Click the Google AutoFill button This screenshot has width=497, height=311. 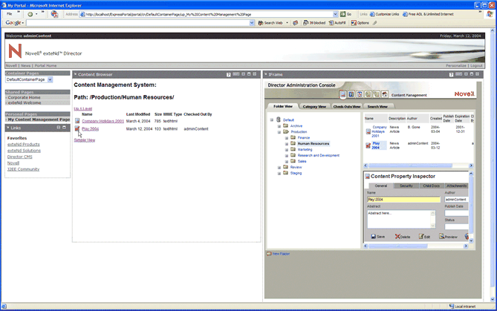(337, 23)
